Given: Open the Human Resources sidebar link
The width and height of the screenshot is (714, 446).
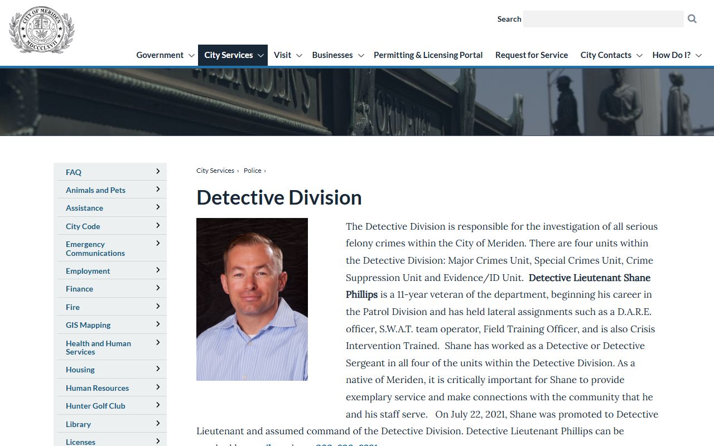Looking at the screenshot, I should [97, 388].
